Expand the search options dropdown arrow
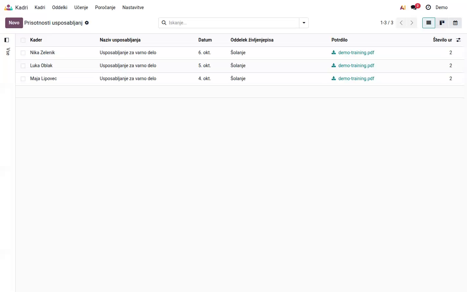The image size is (467, 292). pos(304,23)
